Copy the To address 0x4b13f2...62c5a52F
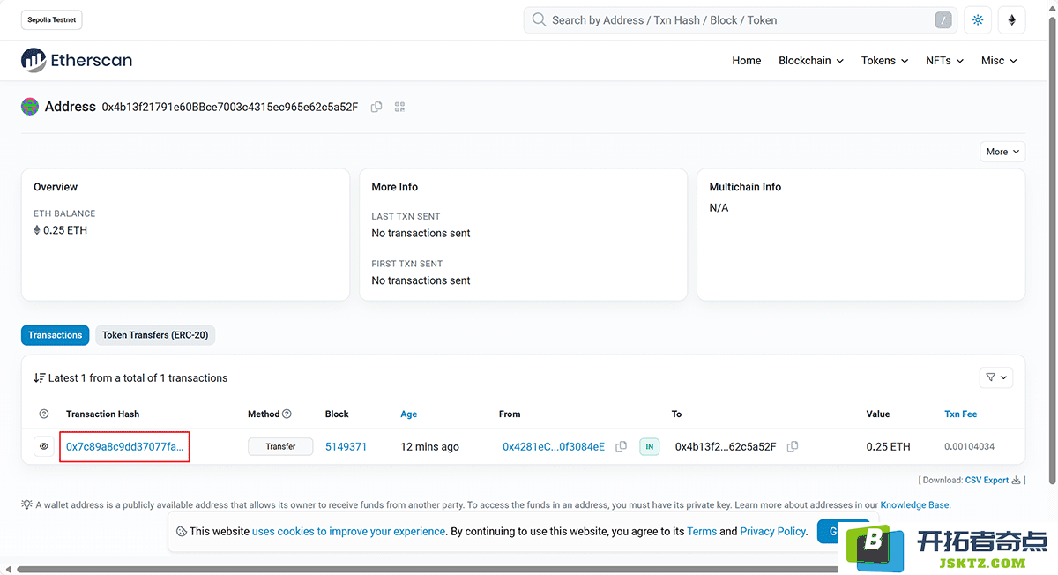This screenshot has height=575, width=1058. click(793, 447)
